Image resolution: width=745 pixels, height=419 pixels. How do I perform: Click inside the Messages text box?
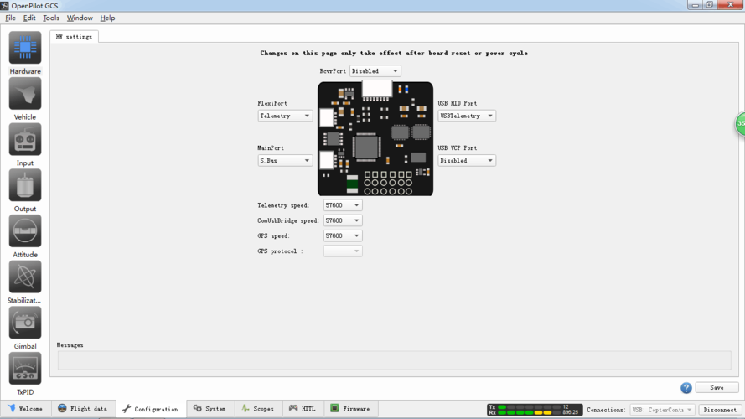coord(395,360)
